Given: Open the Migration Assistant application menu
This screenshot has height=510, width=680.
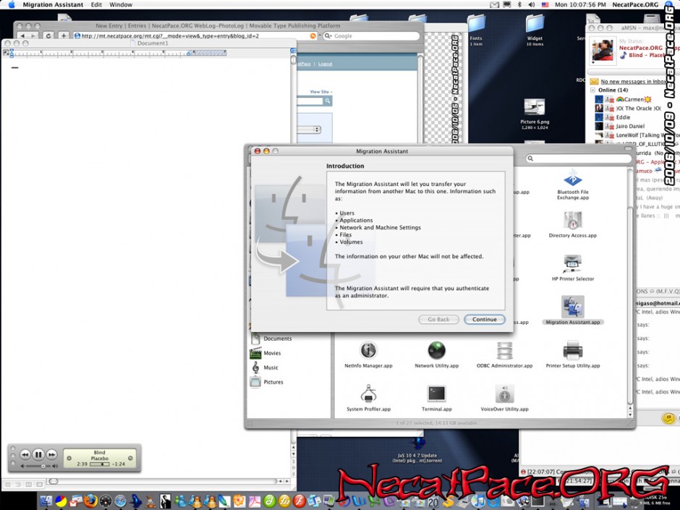Looking at the screenshot, I should coord(53,4).
